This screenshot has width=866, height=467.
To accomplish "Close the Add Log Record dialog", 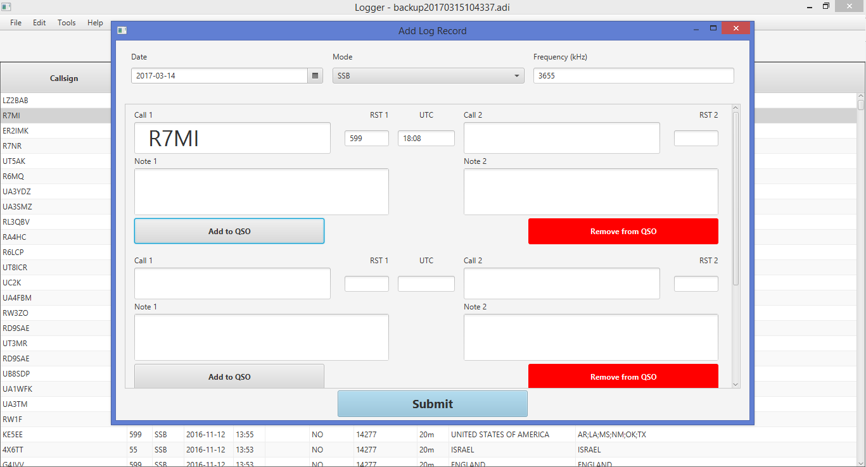I will coord(735,28).
